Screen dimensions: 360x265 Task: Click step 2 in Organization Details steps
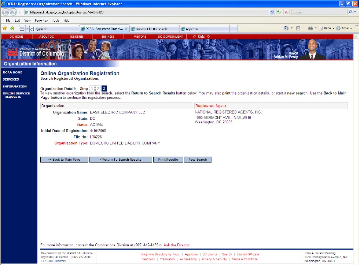pyautogui.click(x=98, y=89)
